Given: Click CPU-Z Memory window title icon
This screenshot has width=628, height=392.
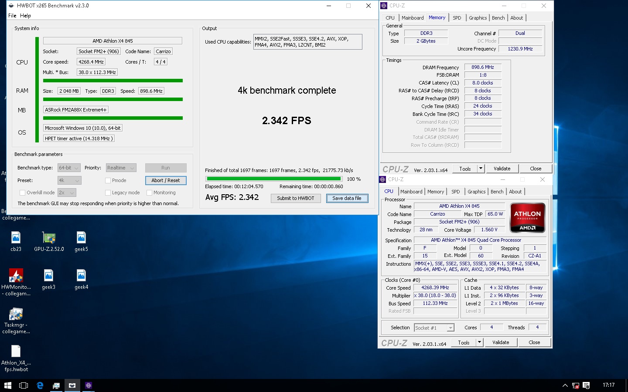Looking at the screenshot, I should pyautogui.click(x=384, y=6).
